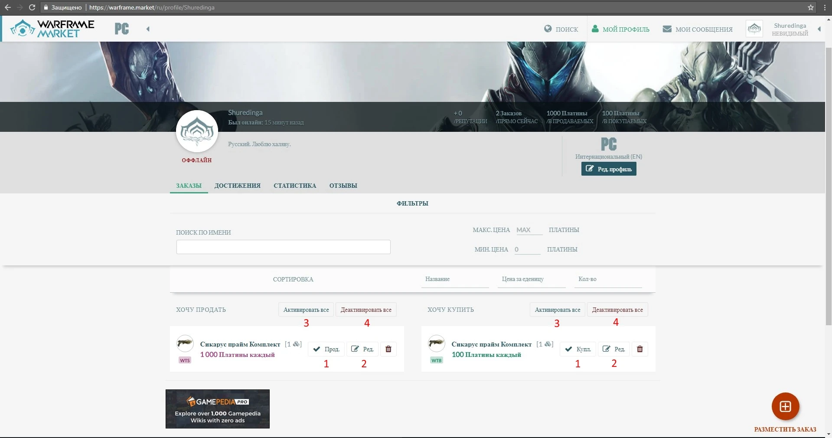Screen dimensions: 832x438
Task: Click the Ред. профиль button
Action: [x=609, y=169]
